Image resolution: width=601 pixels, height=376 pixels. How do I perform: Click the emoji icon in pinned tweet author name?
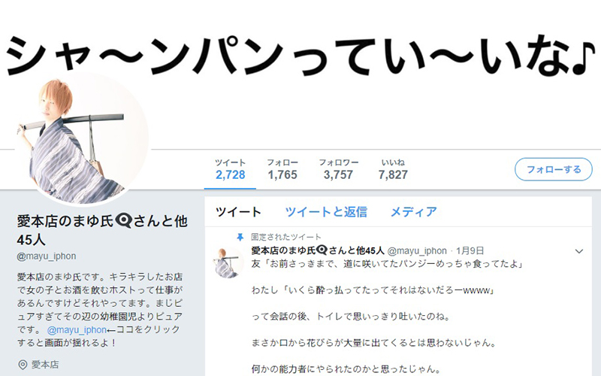point(322,250)
